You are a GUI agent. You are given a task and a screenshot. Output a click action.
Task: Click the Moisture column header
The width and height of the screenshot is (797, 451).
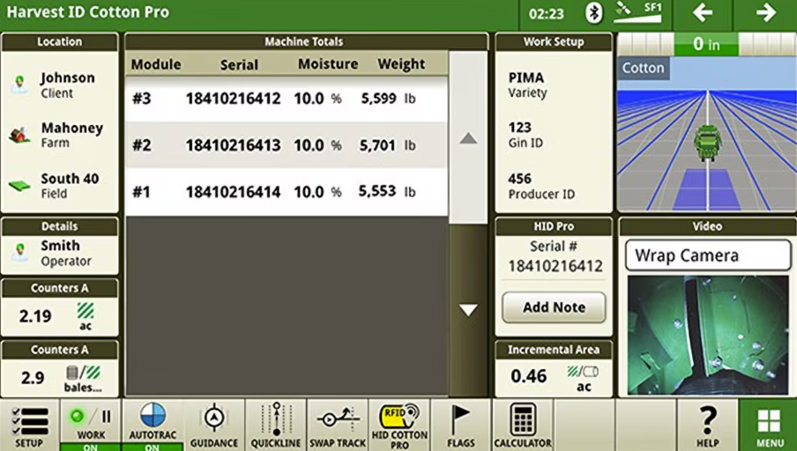click(x=328, y=64)
